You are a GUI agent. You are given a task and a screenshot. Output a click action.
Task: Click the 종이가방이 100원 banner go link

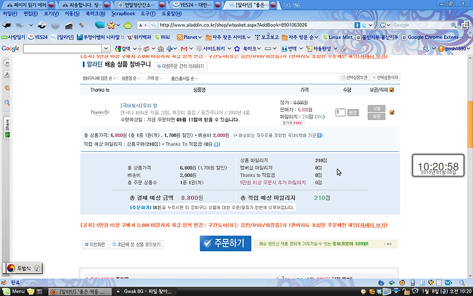pos(388,244)
